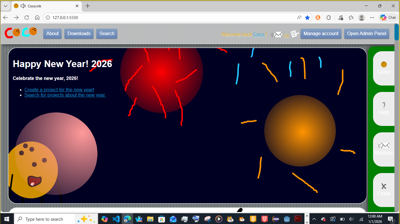
Task: Expand the browser Settings and more menu
Action: (x=372, y=18)
